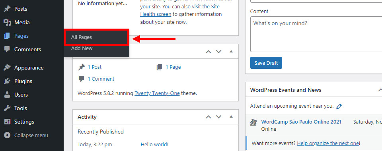Screen dimensions: 382x151
Task: Open the 1 Post link
Action: [x=95, y=67]
